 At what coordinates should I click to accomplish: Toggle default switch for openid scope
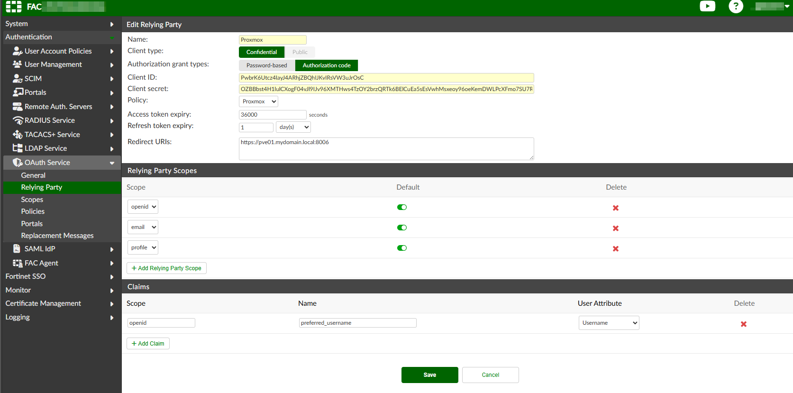[401, 207]
